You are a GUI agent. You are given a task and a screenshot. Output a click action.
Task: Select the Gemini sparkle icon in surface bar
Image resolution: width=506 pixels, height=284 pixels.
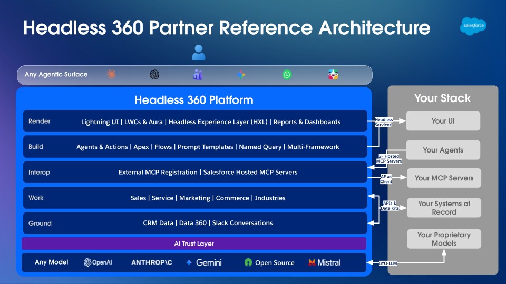(x=241, y=75)
